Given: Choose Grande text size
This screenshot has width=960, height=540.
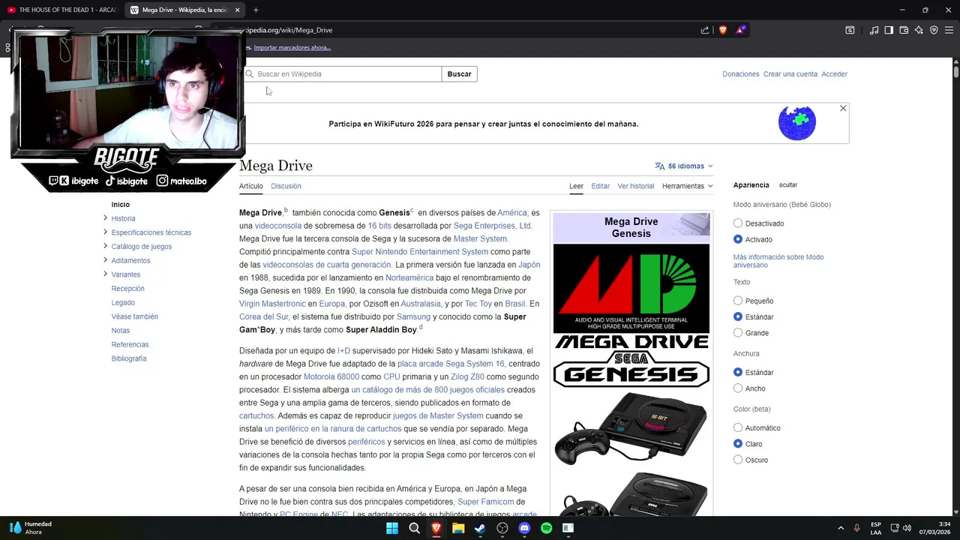Looking at the screenshot, I should [x=738, y=333].
